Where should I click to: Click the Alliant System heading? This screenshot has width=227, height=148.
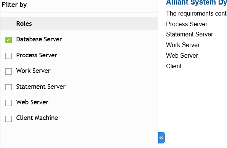click(197, 2)
